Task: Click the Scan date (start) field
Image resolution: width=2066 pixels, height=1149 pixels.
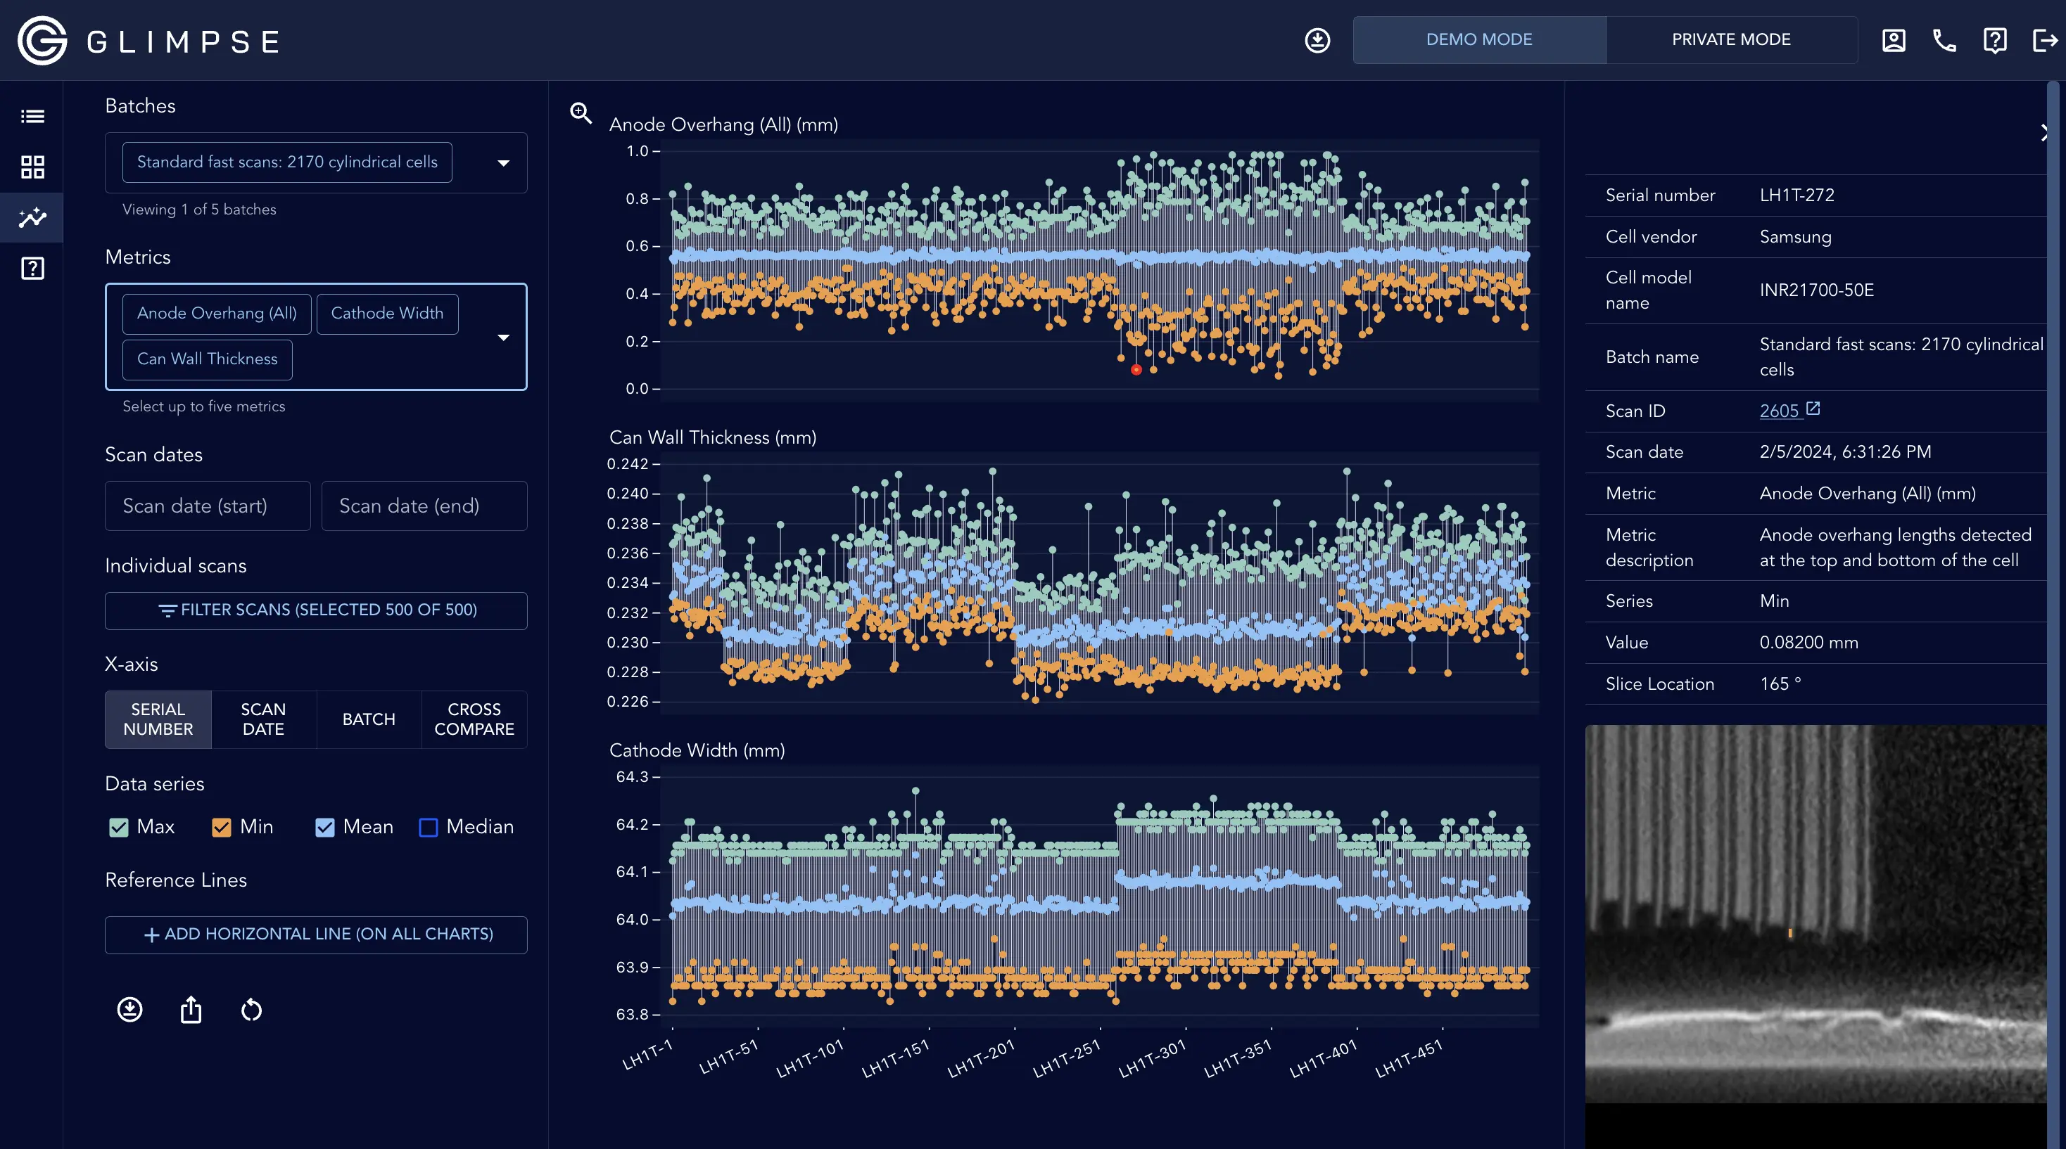Action: [207, 506]
